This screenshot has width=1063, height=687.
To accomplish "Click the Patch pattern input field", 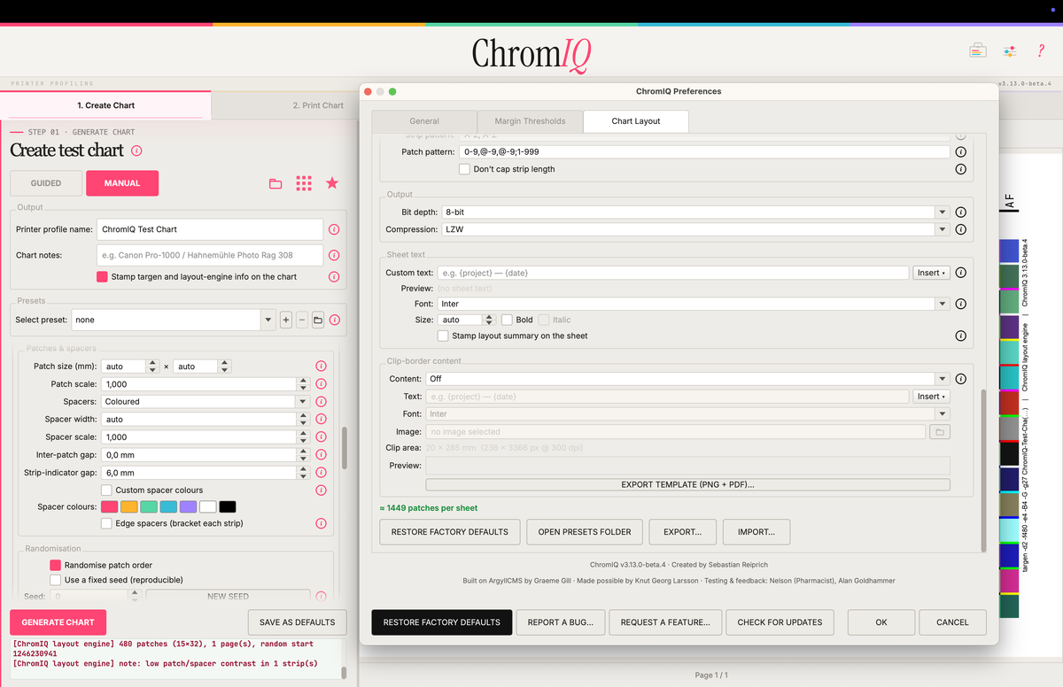I will point(705,151).
